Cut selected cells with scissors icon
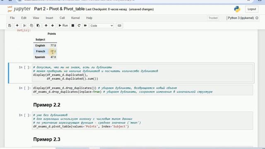Screen dimensions: 265x149 (x=25, y=26)
